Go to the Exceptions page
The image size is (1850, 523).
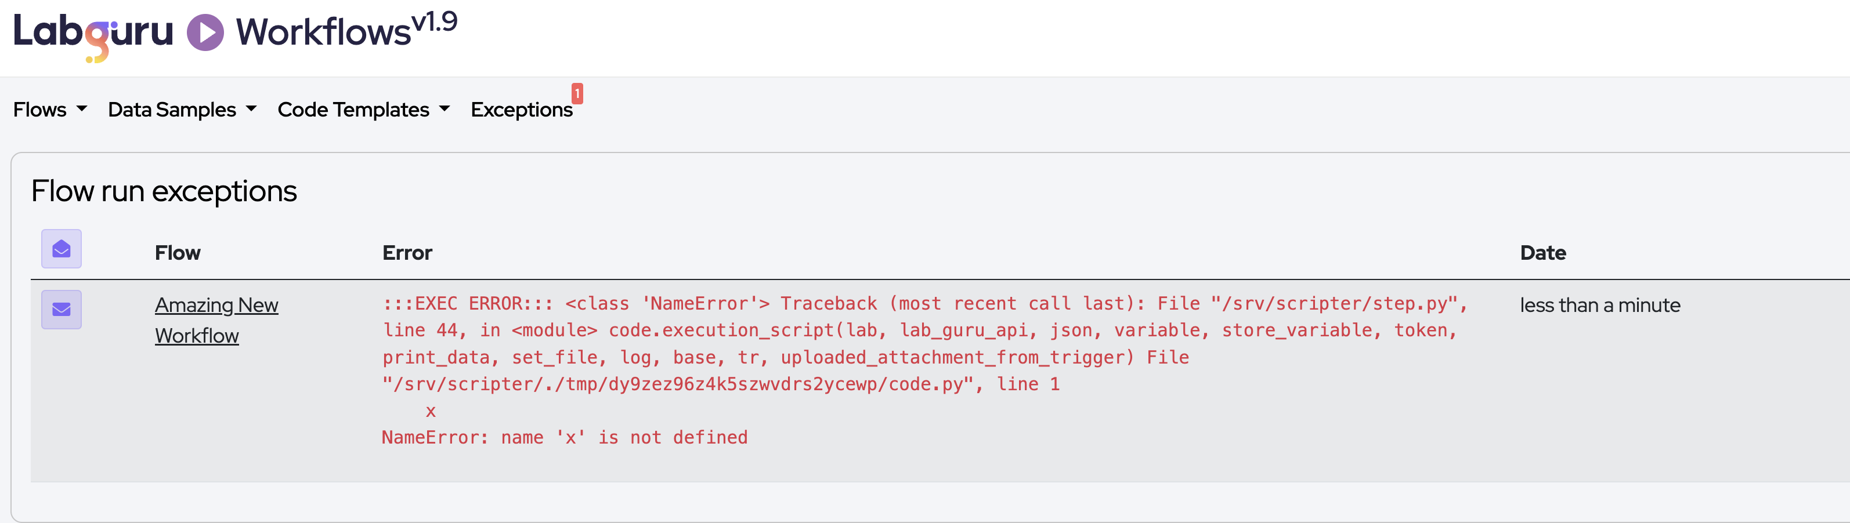(x=521, y=110)
